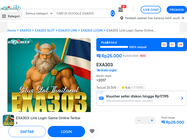
Task: Increase quantity with plus button
Action: pyautogui.click(x=152, y=120)
